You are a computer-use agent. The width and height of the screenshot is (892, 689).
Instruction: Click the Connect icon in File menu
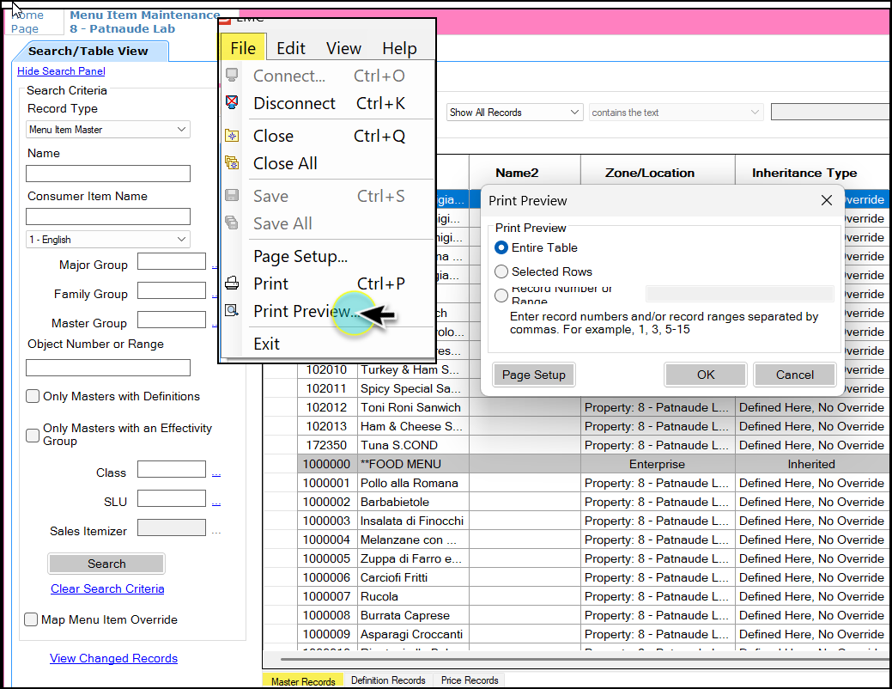232,75
